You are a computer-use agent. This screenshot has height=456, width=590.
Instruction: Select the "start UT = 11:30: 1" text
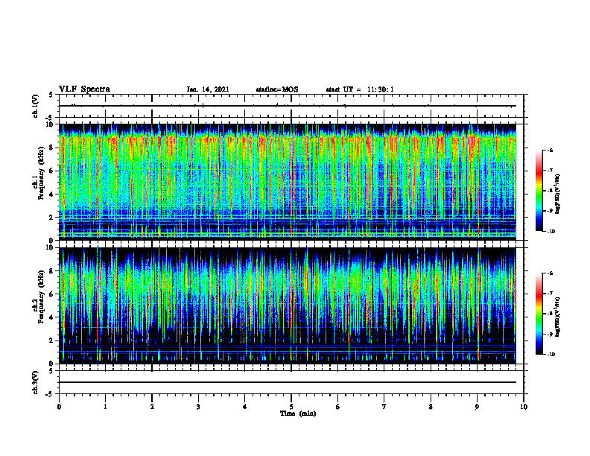point(360,89)
